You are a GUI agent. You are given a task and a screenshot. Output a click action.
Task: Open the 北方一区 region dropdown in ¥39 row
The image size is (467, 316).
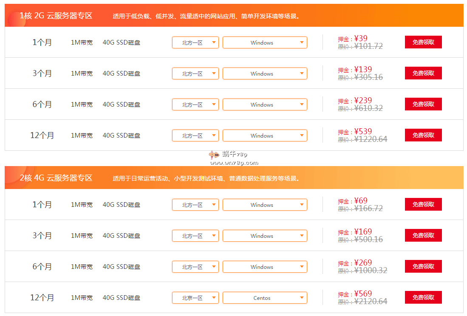[x=195, y=42]
